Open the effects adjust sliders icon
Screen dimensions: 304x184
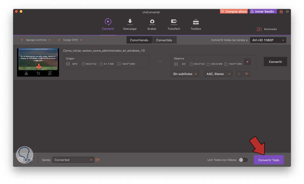(50, 73)
